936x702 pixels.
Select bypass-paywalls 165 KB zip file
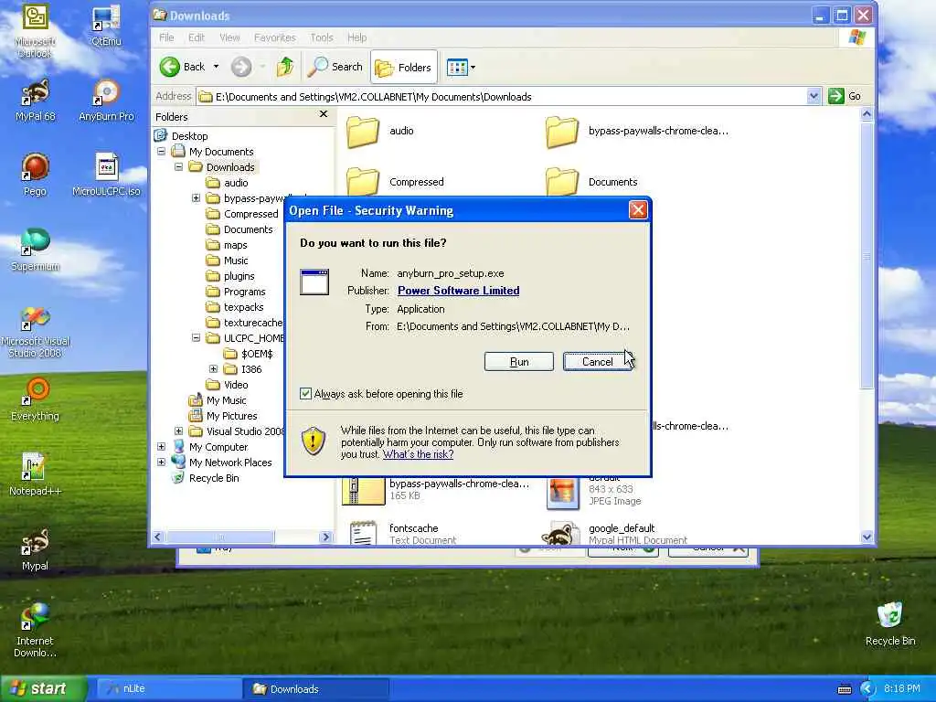(436, 491)
